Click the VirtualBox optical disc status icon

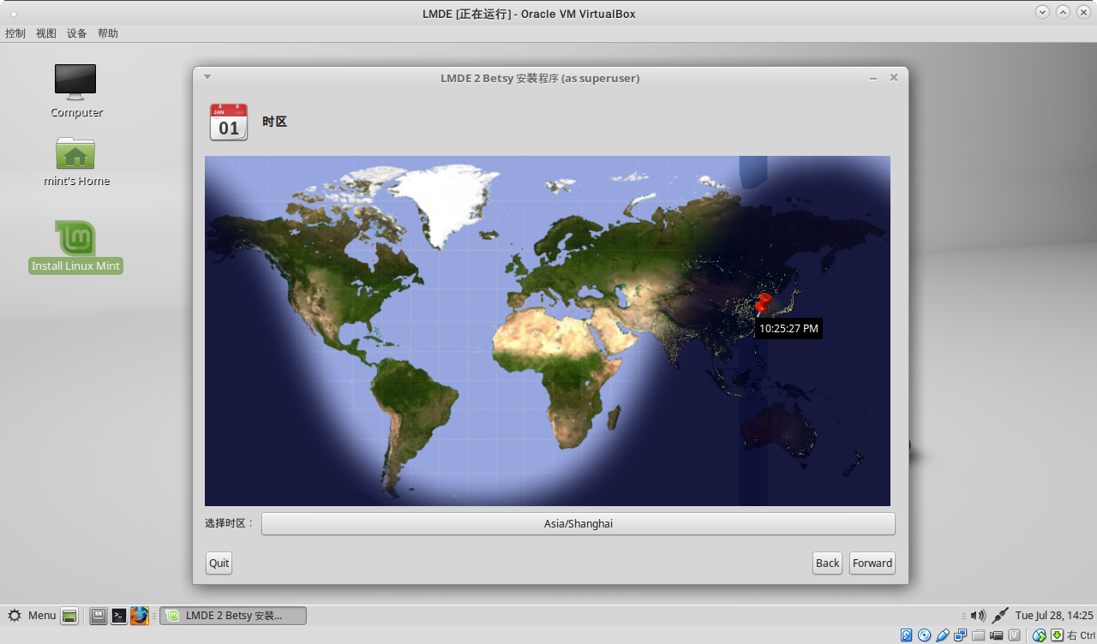924,635
